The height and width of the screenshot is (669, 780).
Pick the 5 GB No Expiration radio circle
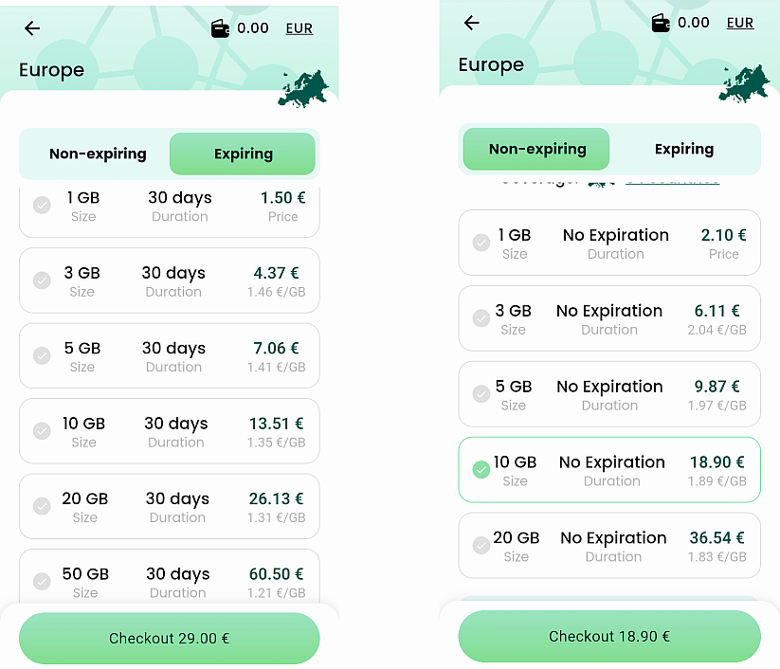481,394
